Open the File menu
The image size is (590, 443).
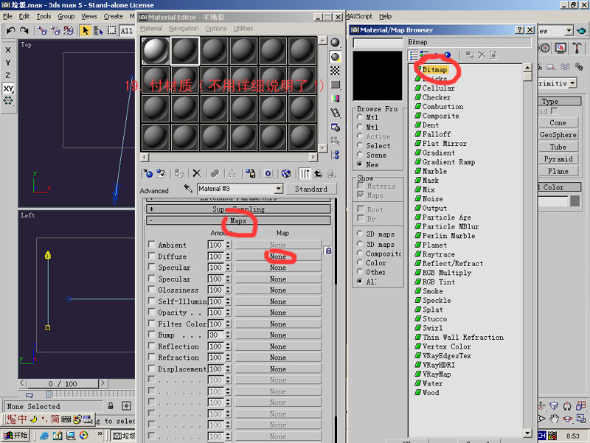[x=7, y=16]
